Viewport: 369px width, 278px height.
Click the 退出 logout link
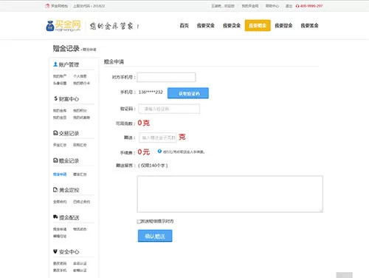[289, 6]
